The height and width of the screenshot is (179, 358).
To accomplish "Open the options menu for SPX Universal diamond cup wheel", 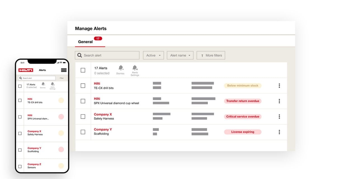I will 279,101.
